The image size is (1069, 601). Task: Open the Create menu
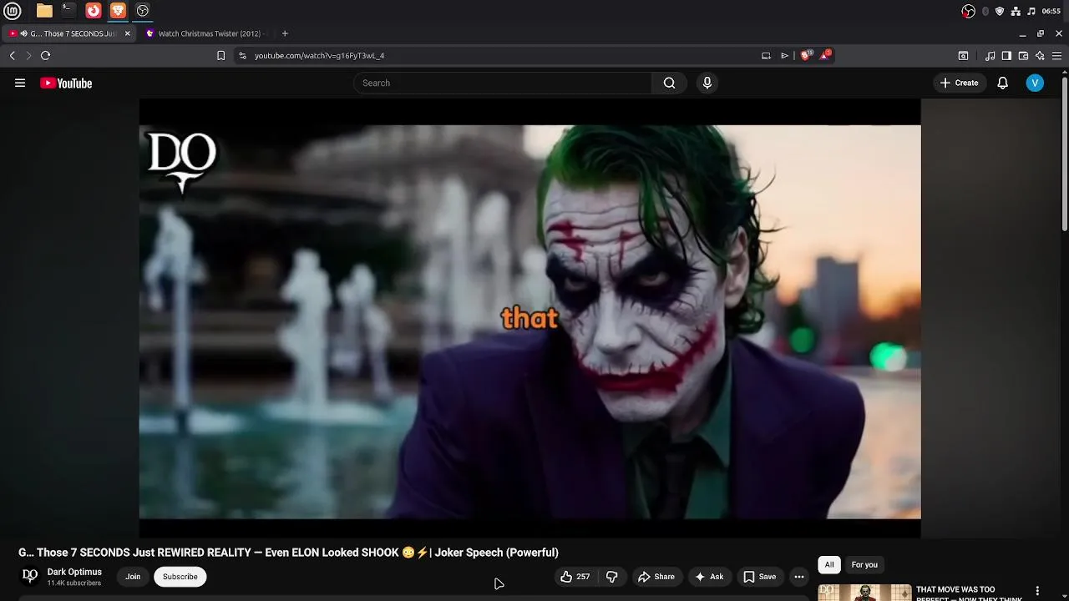tap(959, 83)
